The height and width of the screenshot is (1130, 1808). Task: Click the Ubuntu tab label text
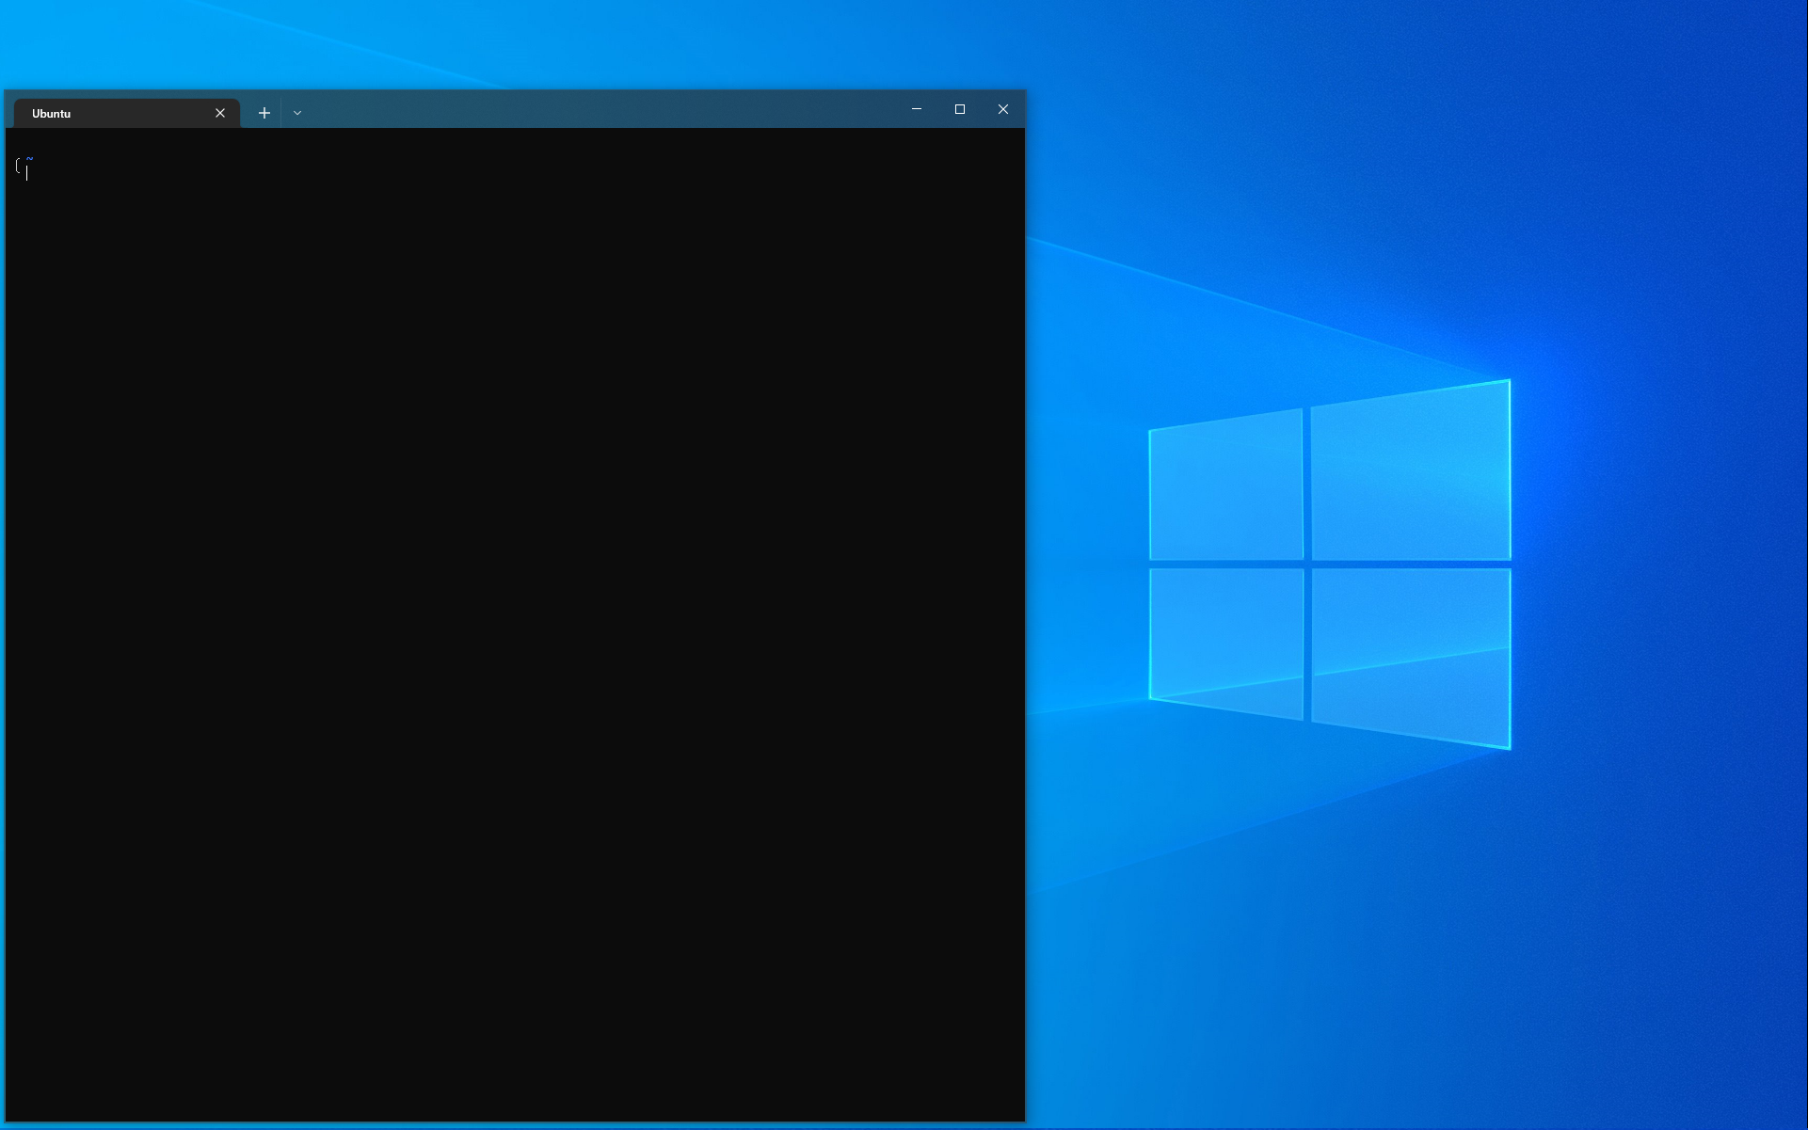tap(51, 113)
